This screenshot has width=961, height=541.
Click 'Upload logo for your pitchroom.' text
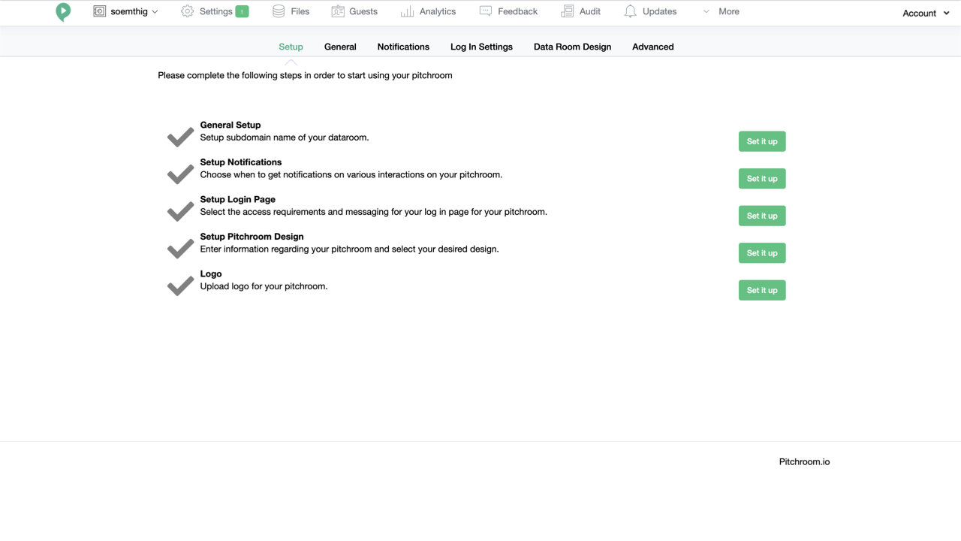(264, 286)
